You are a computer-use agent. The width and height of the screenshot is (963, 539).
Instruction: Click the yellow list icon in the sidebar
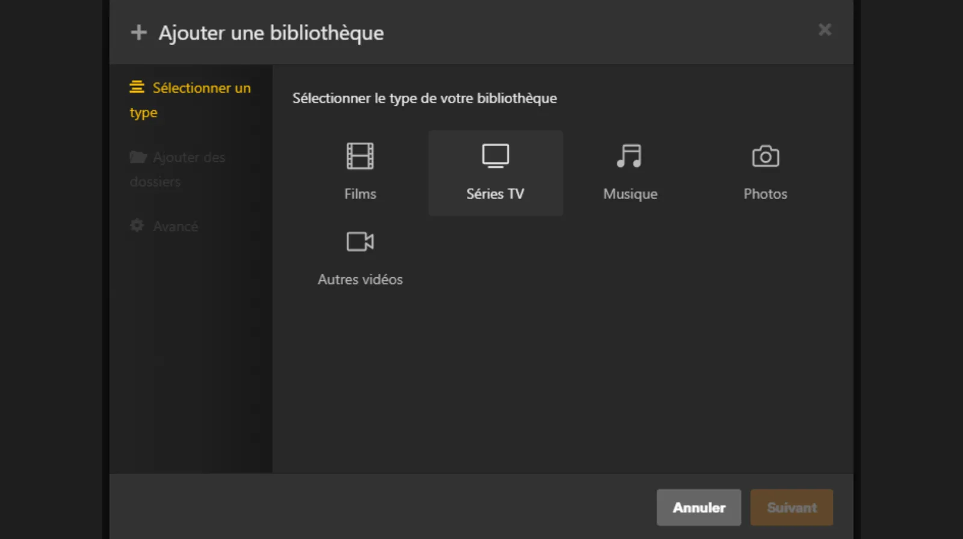tap(137, 87)
